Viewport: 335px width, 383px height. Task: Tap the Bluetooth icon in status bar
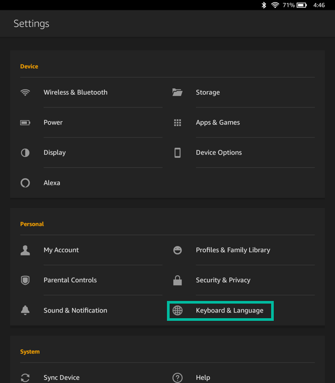[x=264, y=5]
